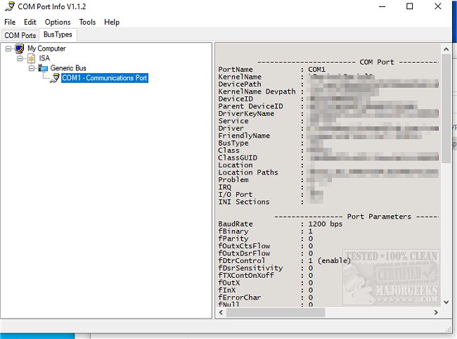This screenshot has width=457, height=339.
Task: Open the Options menu
Action: [58, 22]
